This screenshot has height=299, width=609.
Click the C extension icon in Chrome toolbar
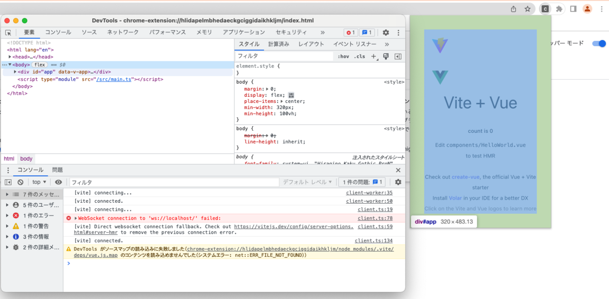coord(545,9)
